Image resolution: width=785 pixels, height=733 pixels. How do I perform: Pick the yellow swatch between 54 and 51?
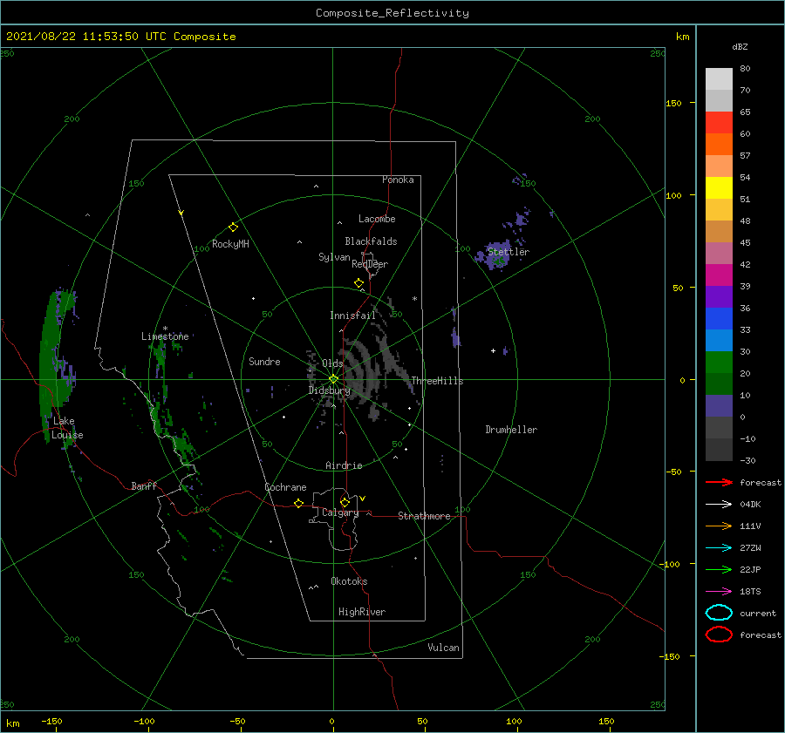719,187
